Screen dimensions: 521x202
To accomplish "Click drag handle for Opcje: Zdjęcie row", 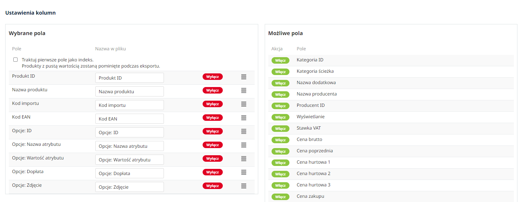I will 244,186.
